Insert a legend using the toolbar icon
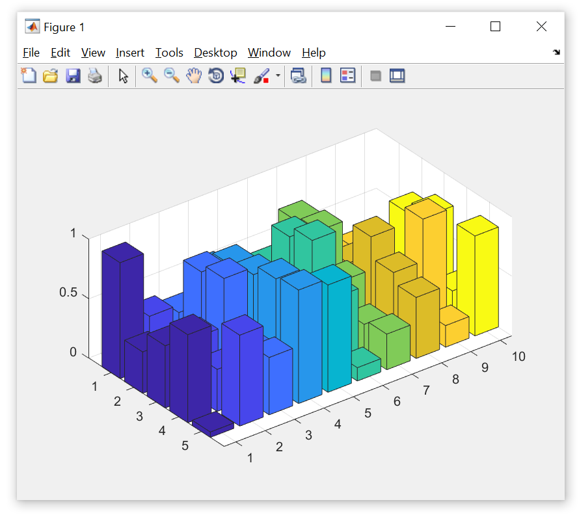 point(347,75)
